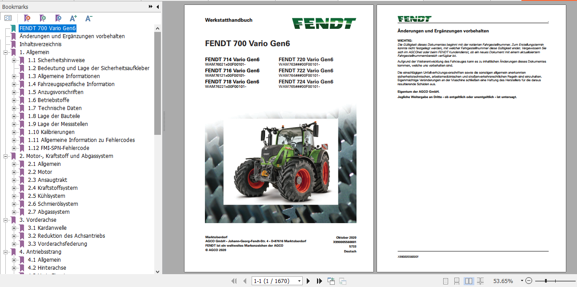Viewport: 577px width, 287px height.
Task: Select the FENDT 700 Vario Gen6 bookmark
Action: (48, 28)
